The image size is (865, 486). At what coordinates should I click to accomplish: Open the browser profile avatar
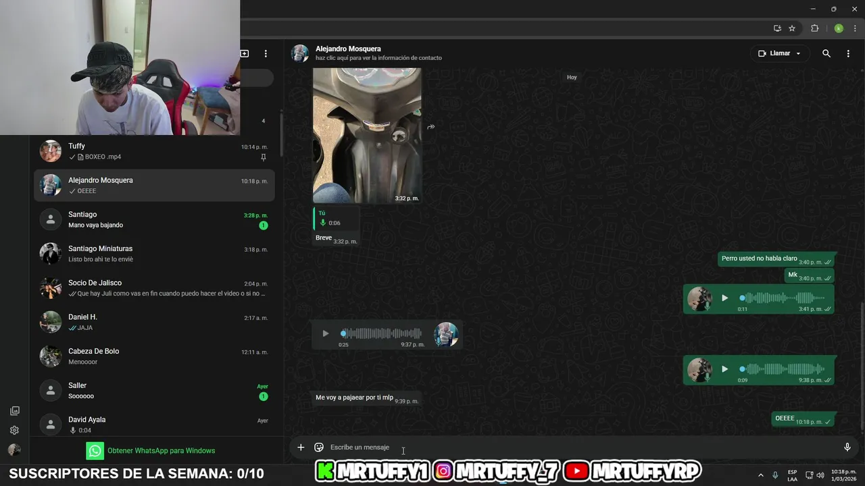839,28
